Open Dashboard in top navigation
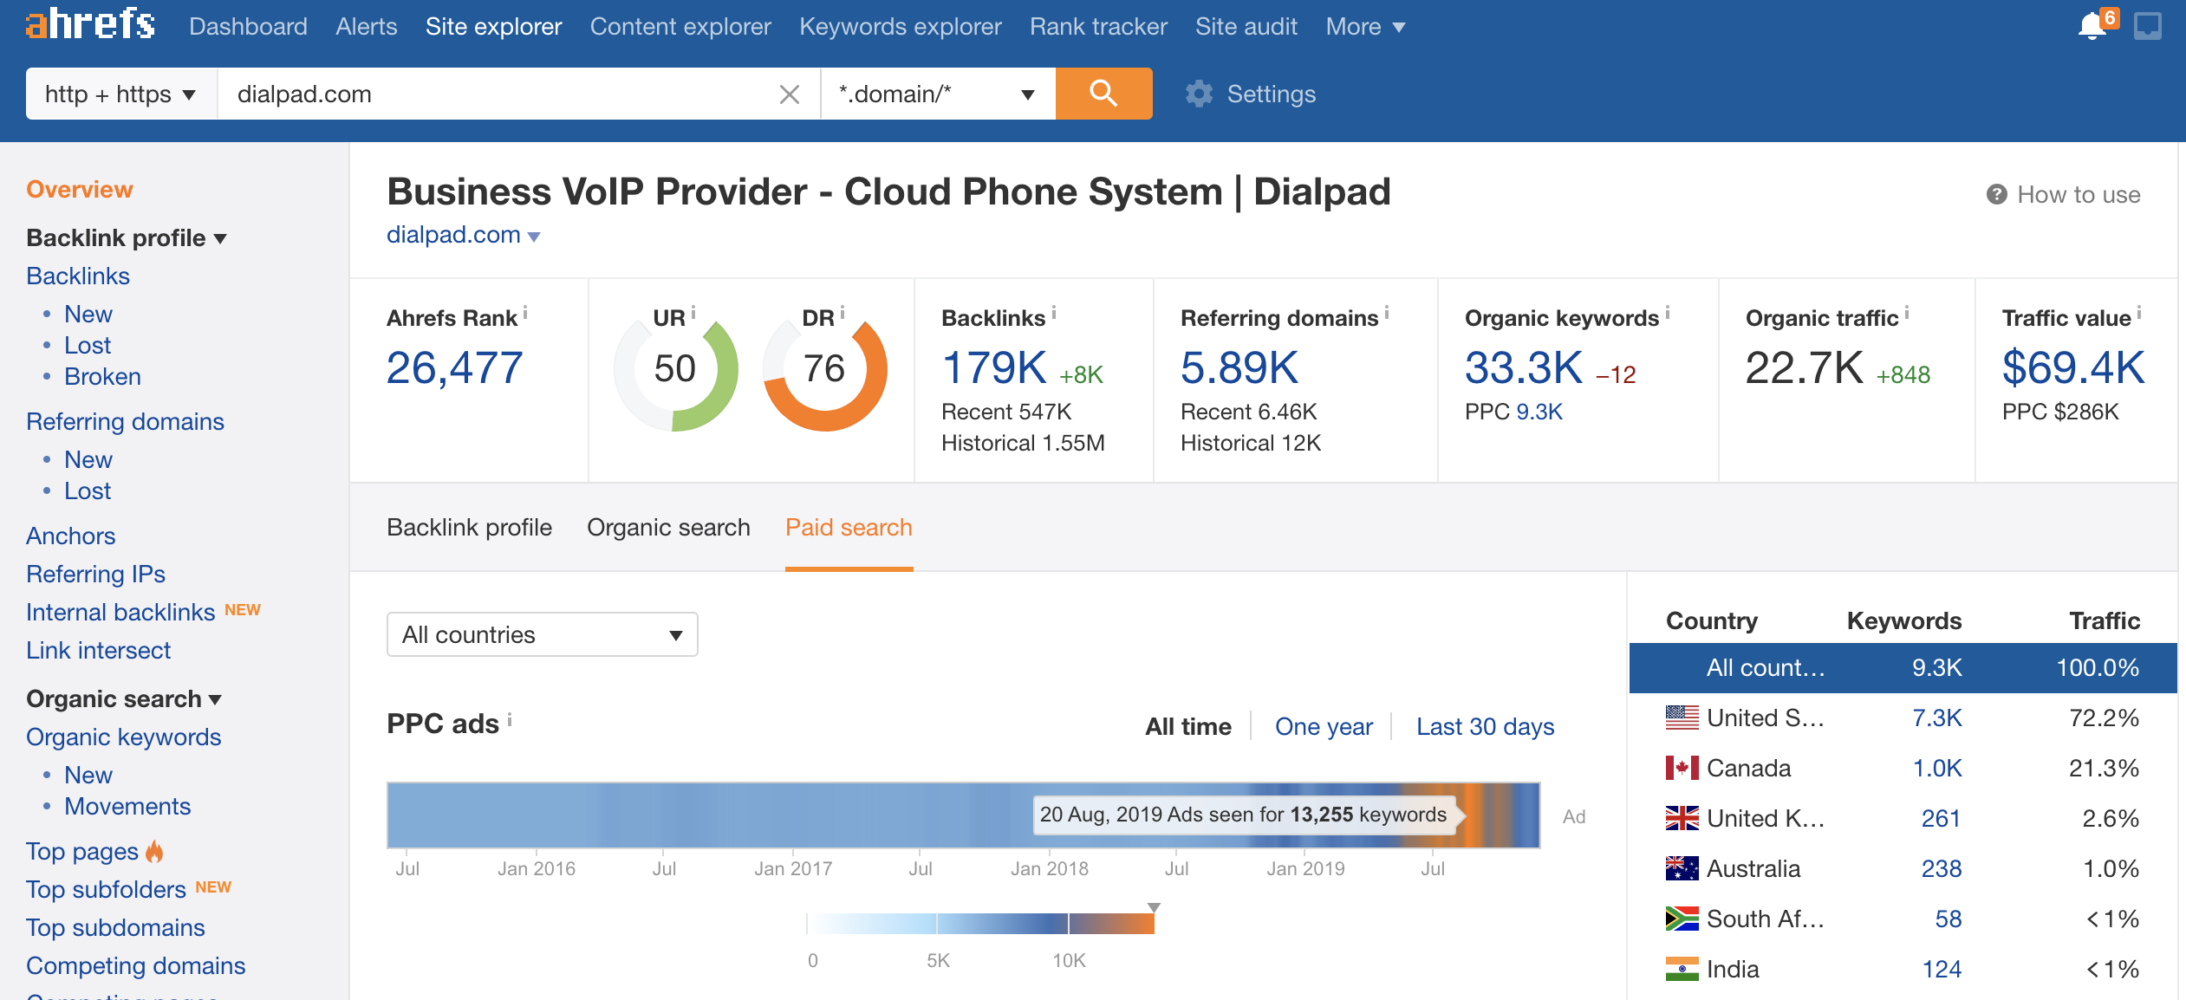Image resolution: width=2186 pixels, height=1000 pixels. pos(248,27)
